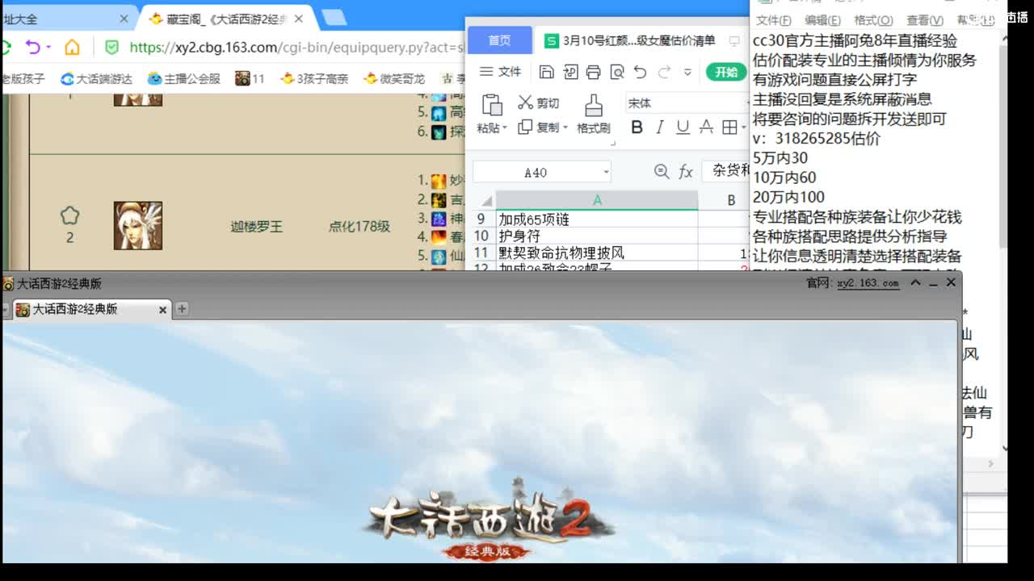This screenshot has height=581, width=1034.
Task: Expand WPS quick access toolbar dropdown
Action: point(687,73)
